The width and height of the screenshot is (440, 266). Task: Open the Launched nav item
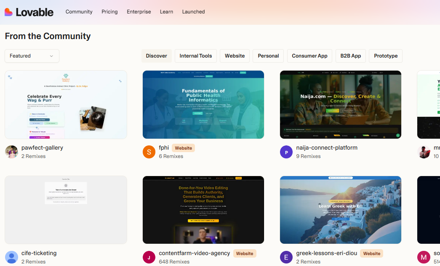[x=193, y=12]
